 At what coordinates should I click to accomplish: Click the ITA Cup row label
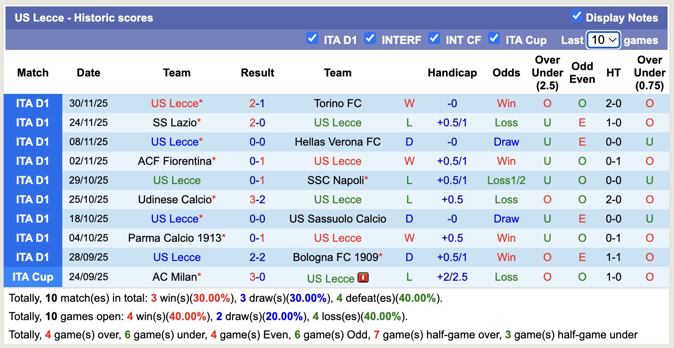click(33, 277)
